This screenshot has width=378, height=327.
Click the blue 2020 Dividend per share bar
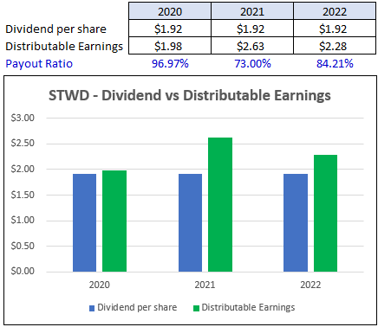click(84, 222)
